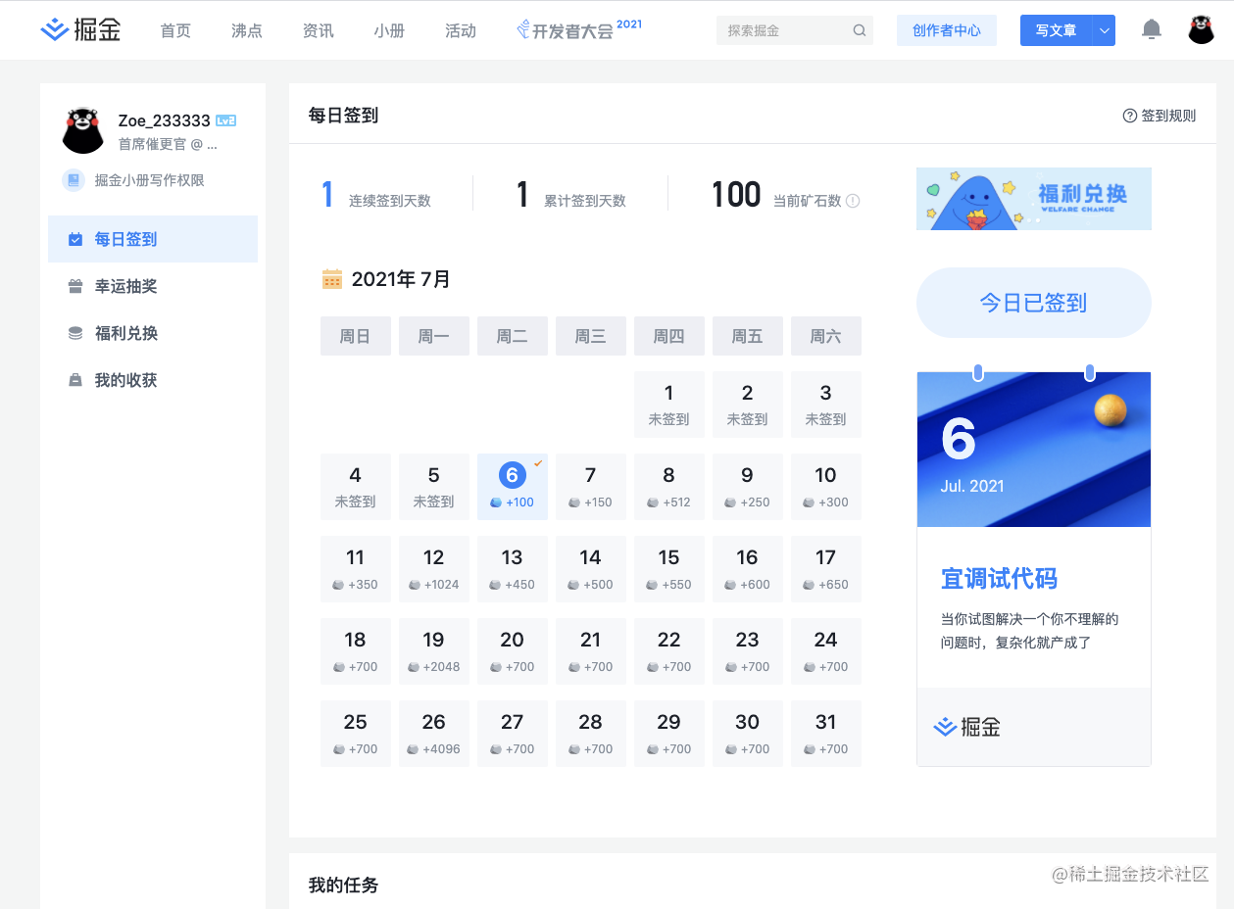Image resolution: width=1234 pixels, height=909 pixels.
Task: Click the search magnifier icon
Action: pos(860,30)
